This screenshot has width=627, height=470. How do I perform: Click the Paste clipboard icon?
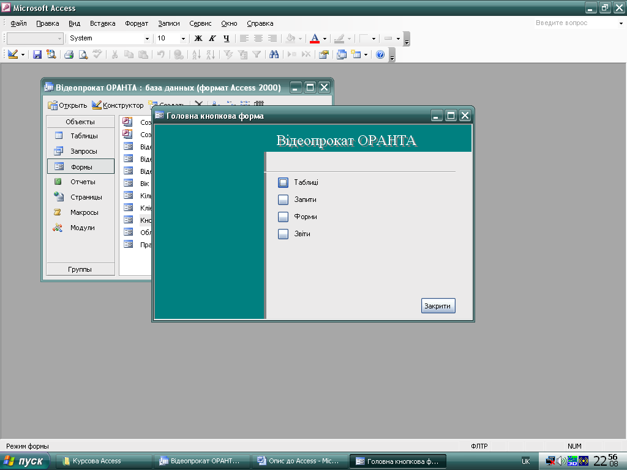point(143,54)
